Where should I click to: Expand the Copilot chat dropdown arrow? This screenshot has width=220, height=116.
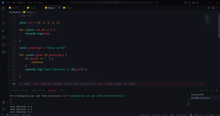(159, 3)
